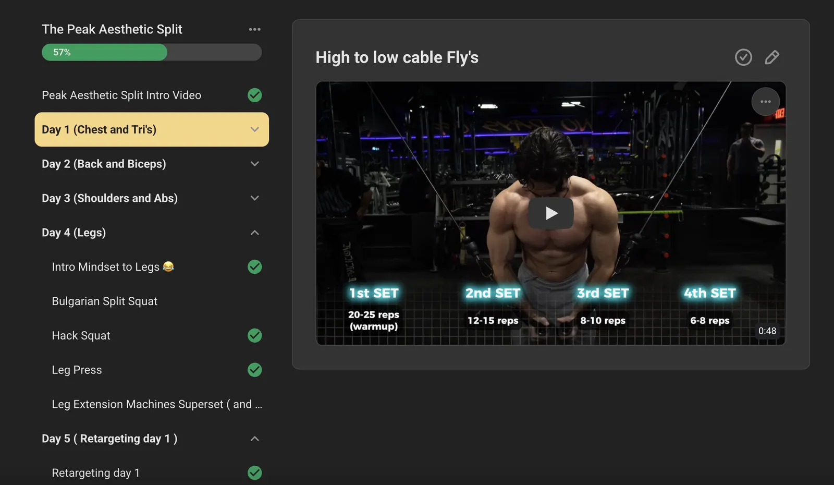
Task: Toggle completion check for Hack Squat
Action: [254, 335]
